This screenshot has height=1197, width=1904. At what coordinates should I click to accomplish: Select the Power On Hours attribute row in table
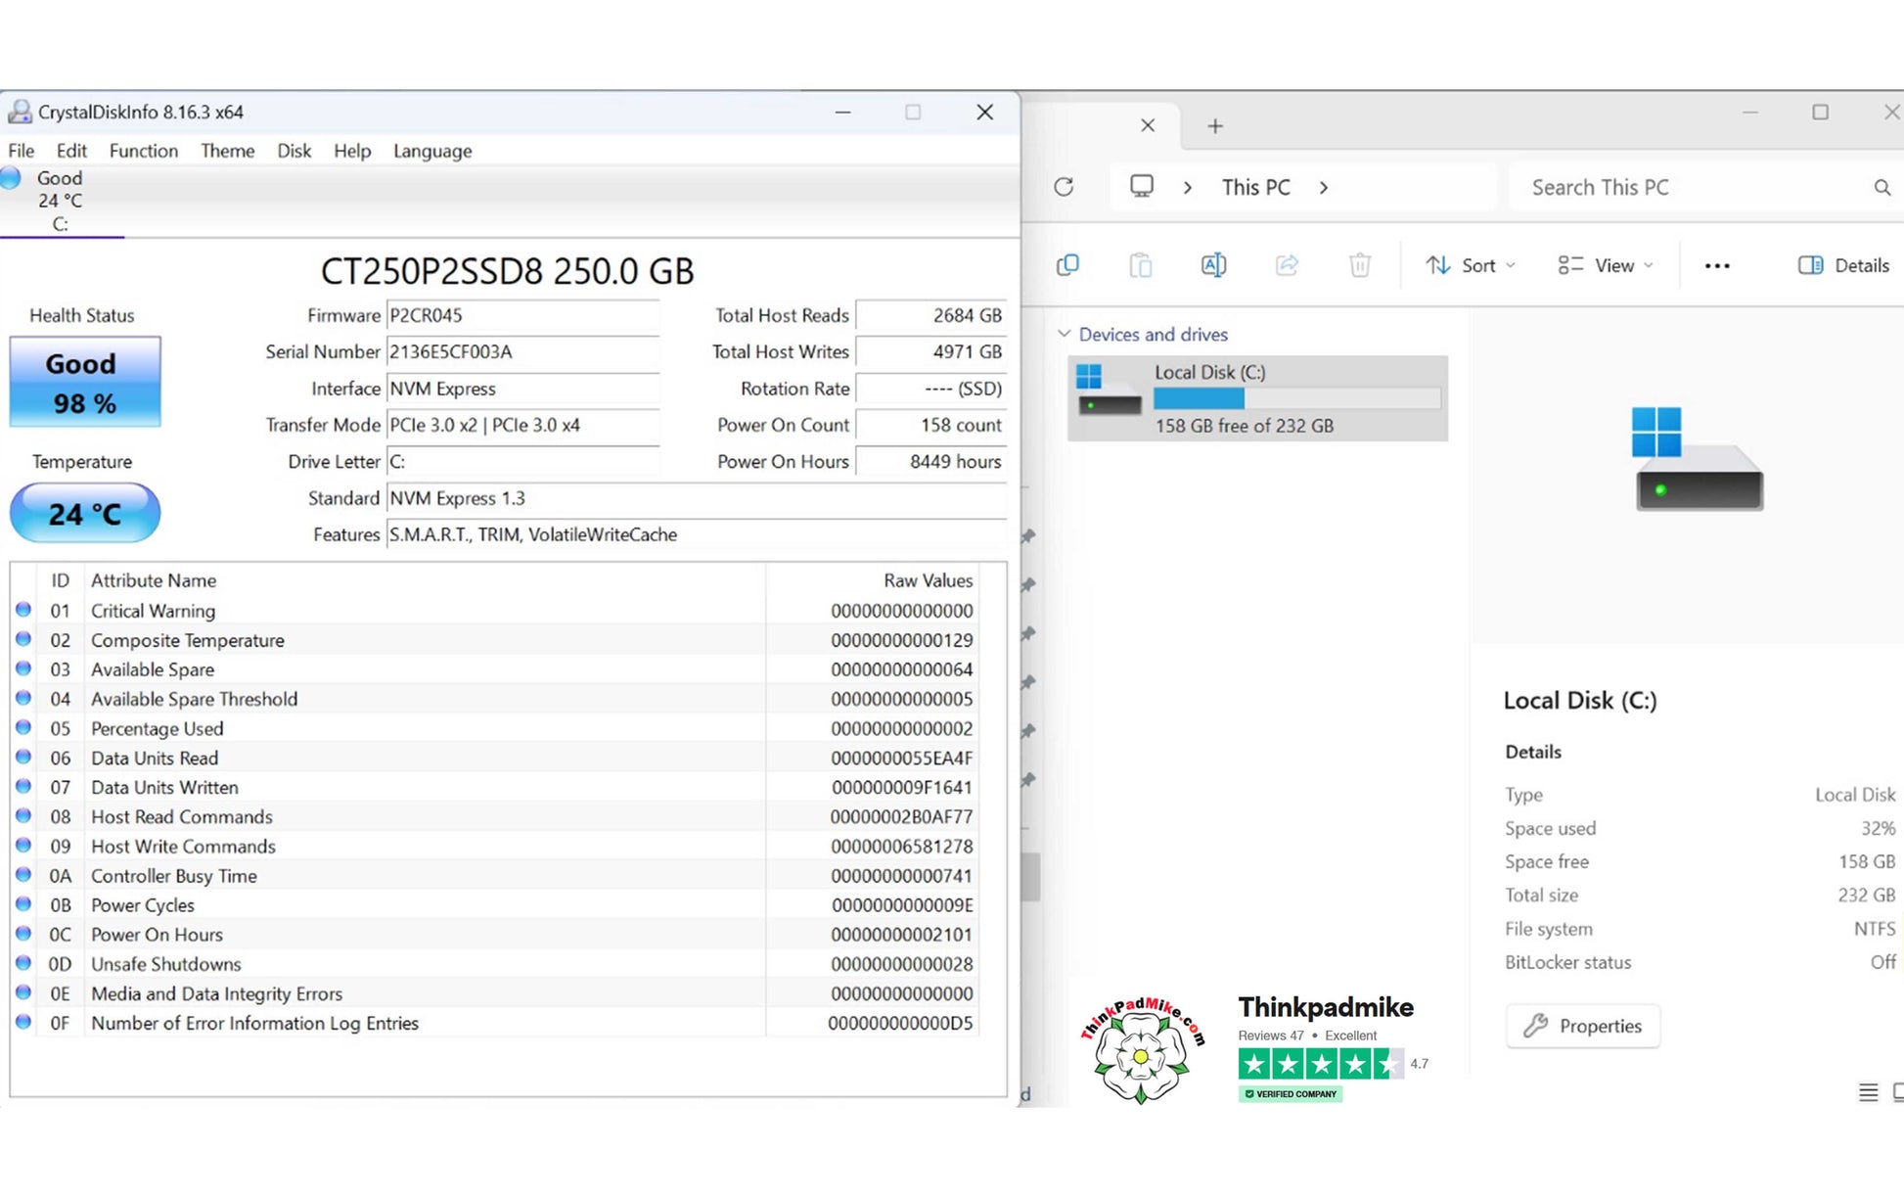pyautogui.click(x=496, y=935)
